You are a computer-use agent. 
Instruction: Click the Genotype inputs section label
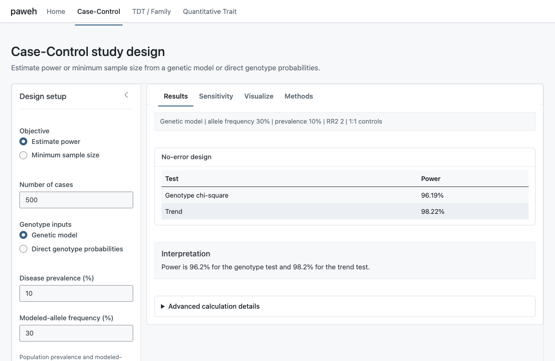pos(45,224)
